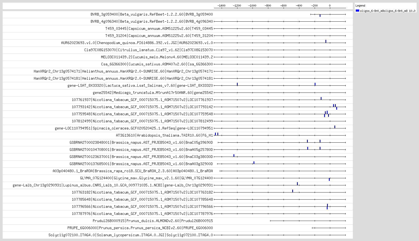Click the AUR62023693 Chenopodium_quinoa label
Viewport: 419px width, 241px height.
(x=137, y=43)
